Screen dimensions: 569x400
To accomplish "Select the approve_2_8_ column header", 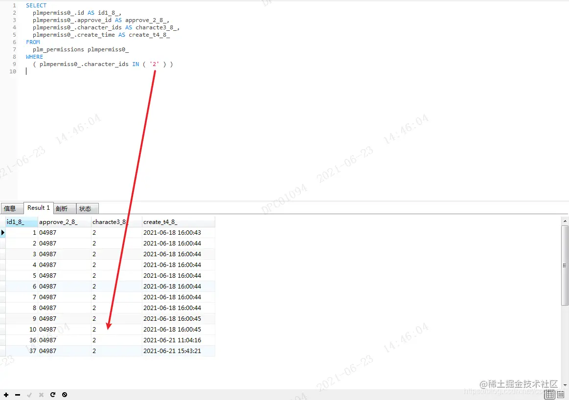I will point(64,222).
